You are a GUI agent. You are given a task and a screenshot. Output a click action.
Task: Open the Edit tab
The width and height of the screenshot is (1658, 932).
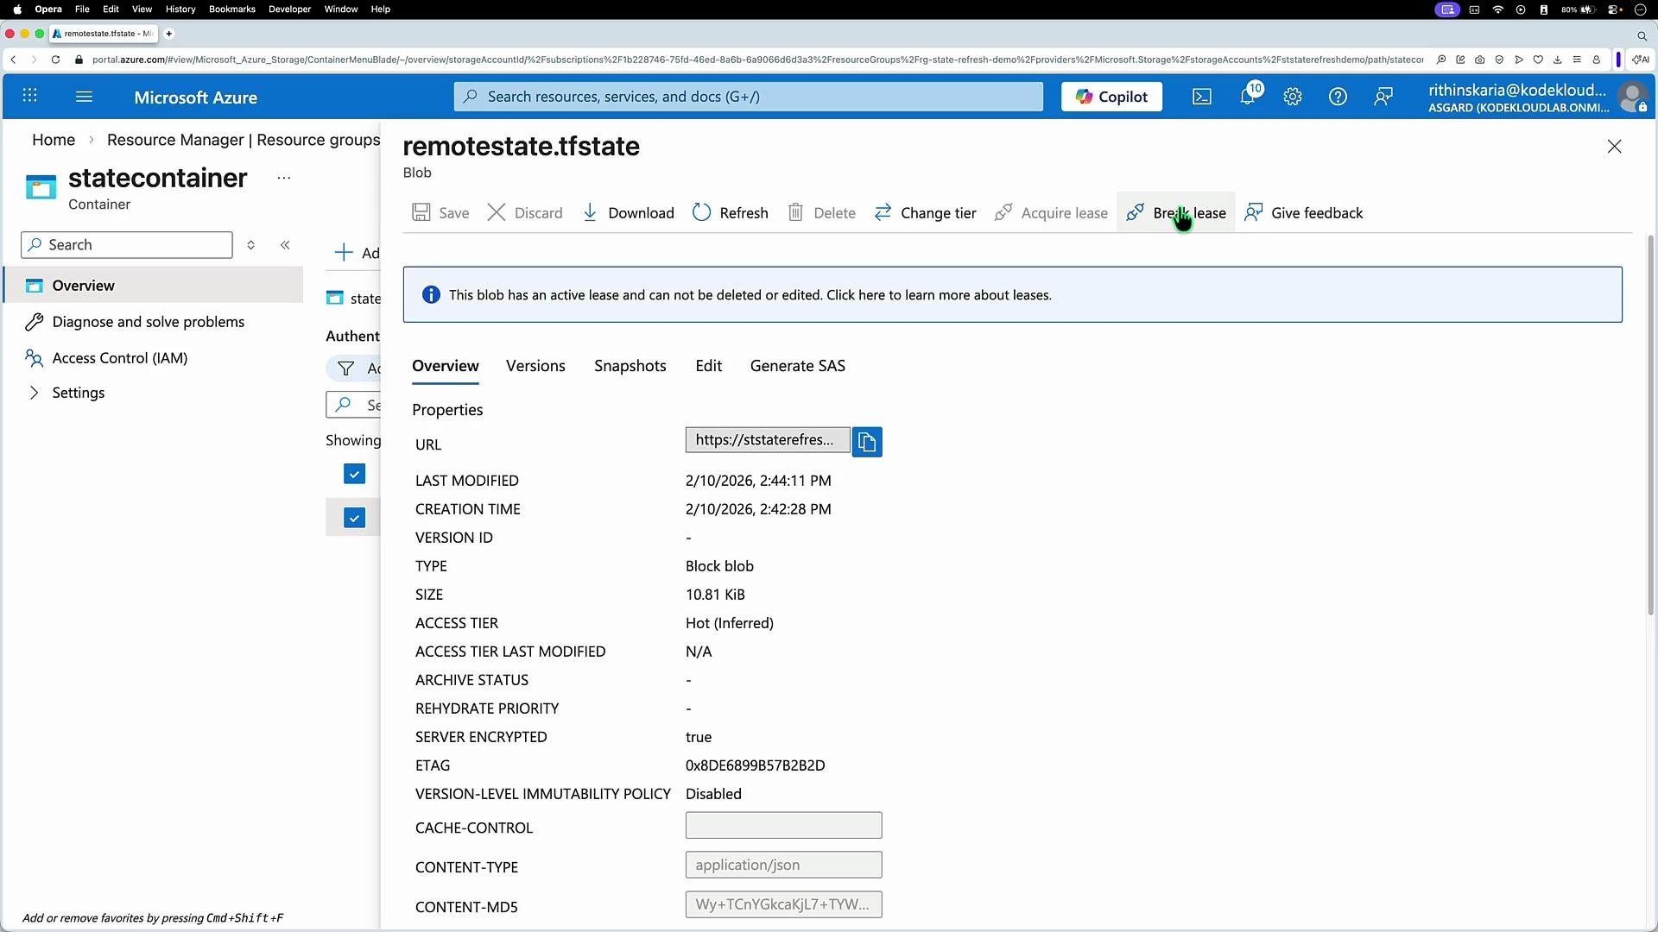click(709, 366)
